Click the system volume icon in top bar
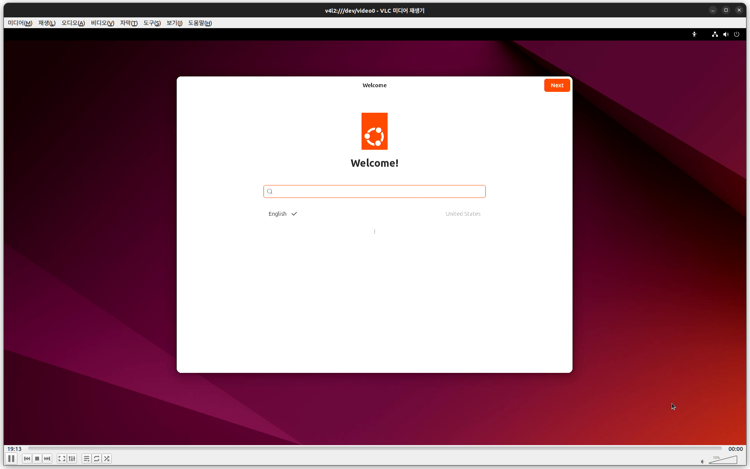750x469 pixels. 726,34
